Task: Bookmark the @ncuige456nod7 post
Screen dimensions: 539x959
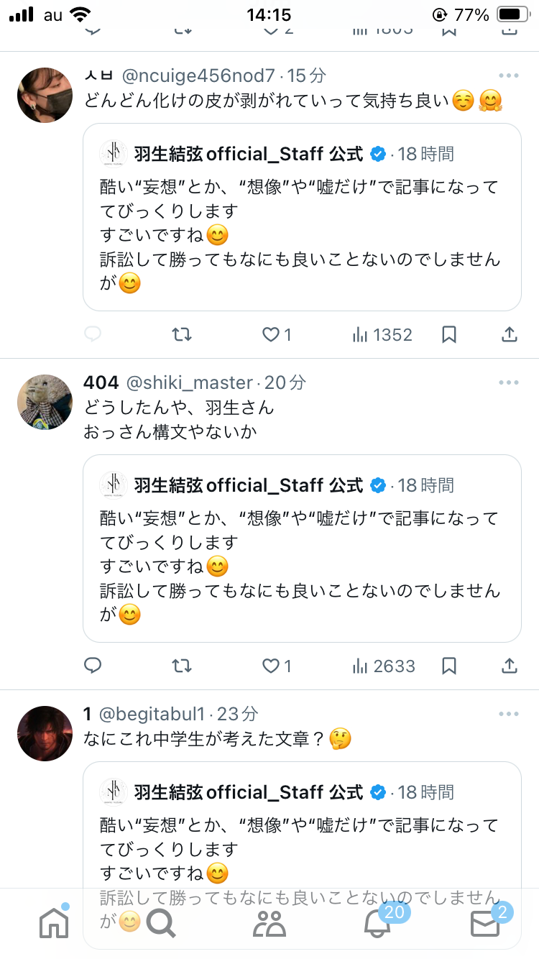Action: 449,334
